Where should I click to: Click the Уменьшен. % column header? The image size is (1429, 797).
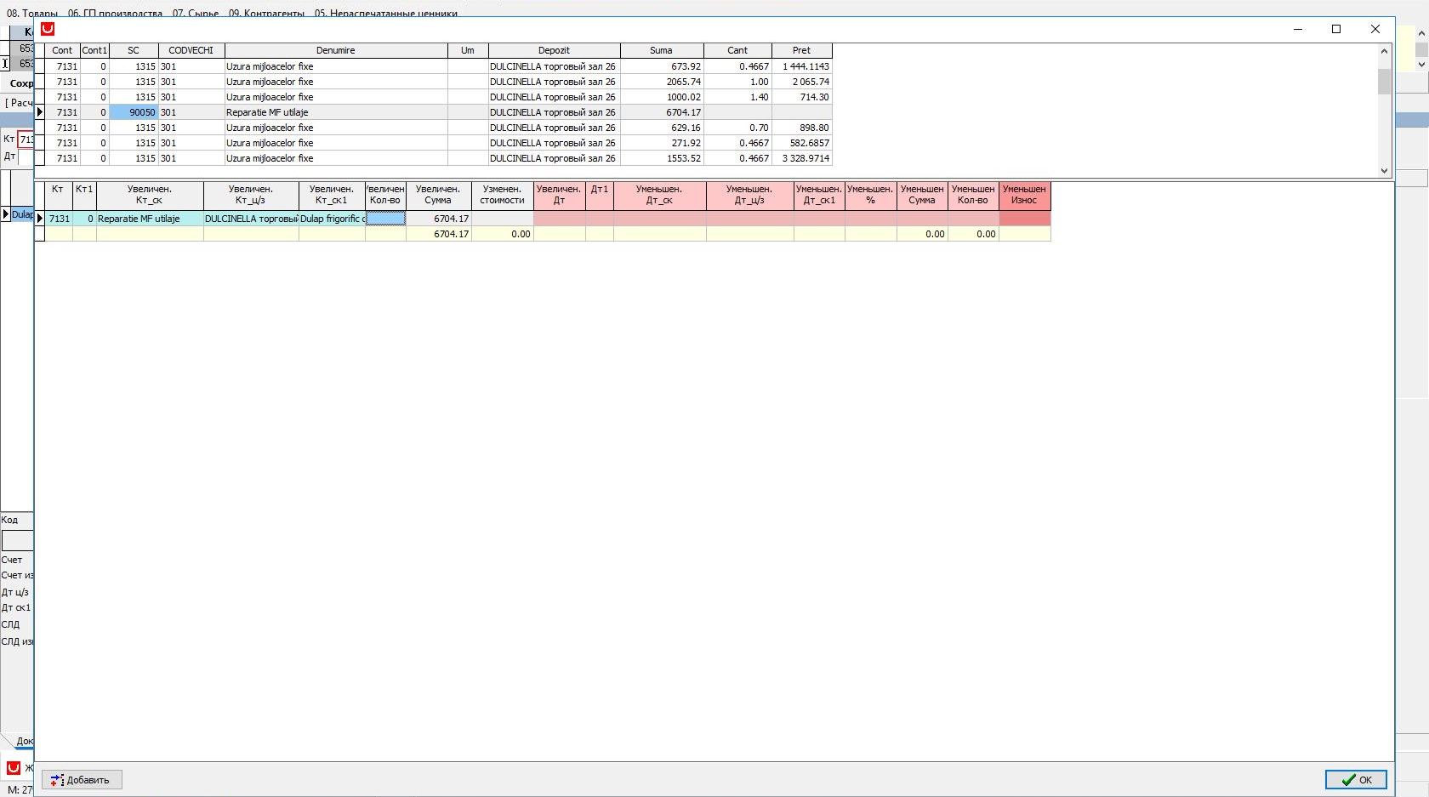[x=870, y=195]
